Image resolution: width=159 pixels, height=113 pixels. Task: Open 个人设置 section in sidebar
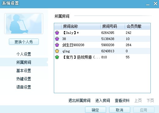pyautogui.click(x=24, y=54)
